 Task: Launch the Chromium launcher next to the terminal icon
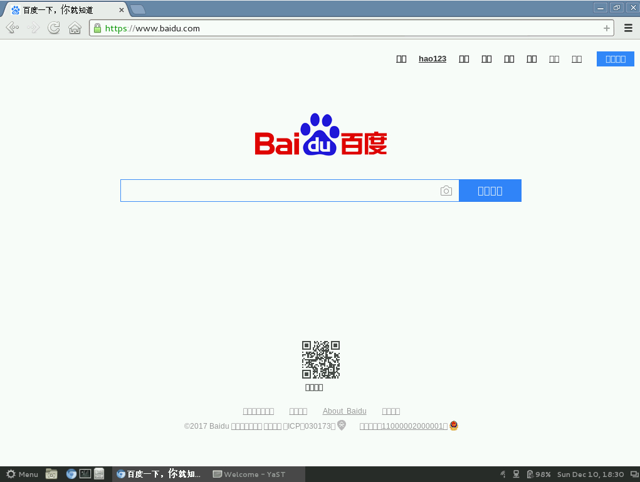tap(71, 474)
